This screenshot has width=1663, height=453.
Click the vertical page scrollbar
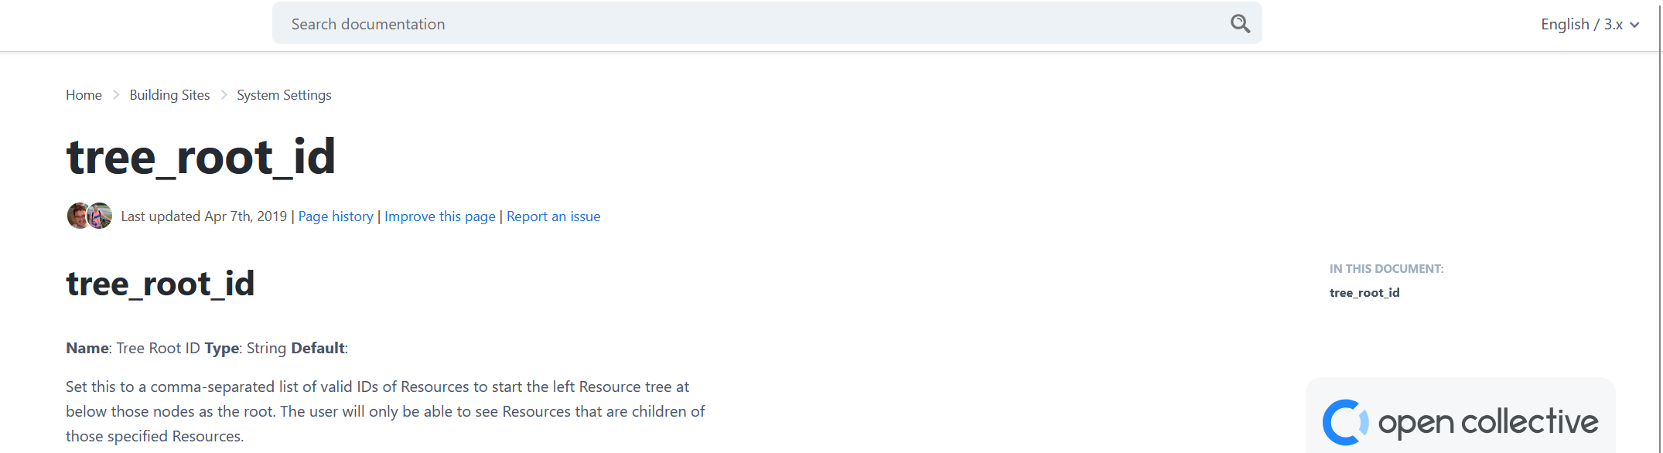(x=1660, y=232)
